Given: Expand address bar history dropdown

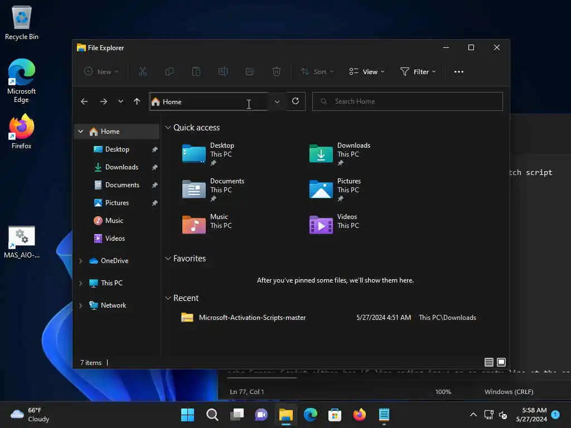Looking at the screenshot, I should click(277, 101).
